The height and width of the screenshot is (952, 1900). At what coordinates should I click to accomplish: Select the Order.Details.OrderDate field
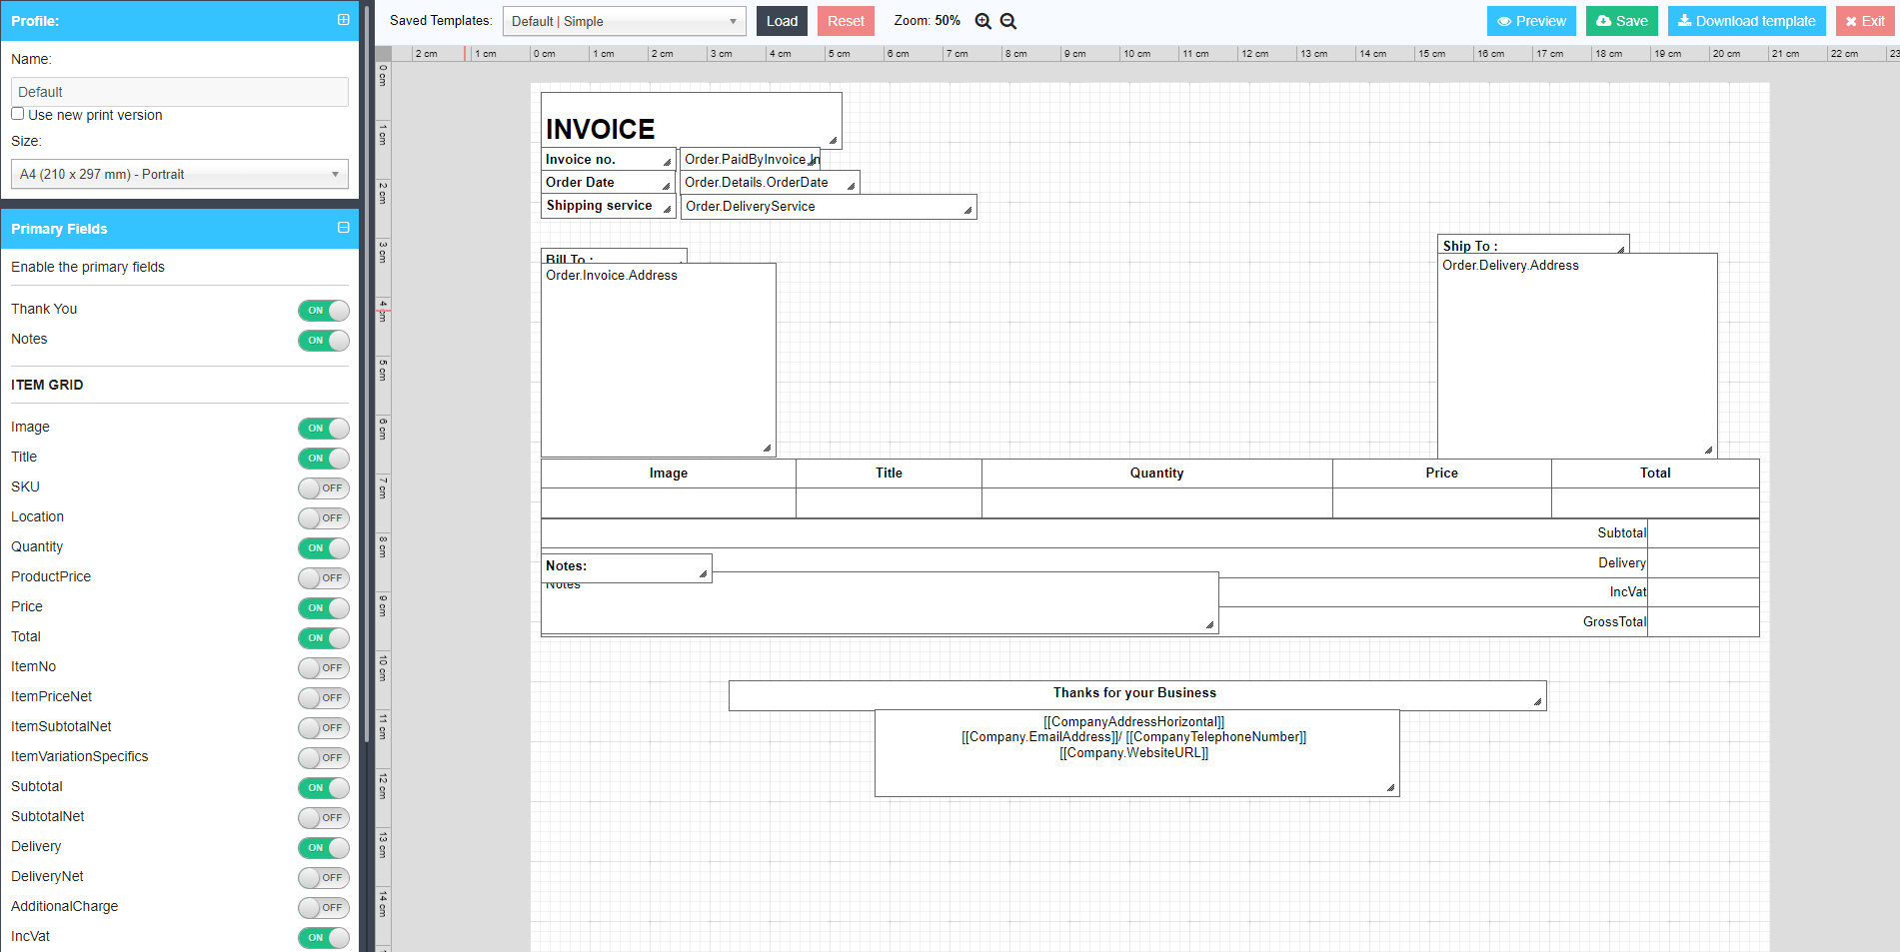[770, 182]
